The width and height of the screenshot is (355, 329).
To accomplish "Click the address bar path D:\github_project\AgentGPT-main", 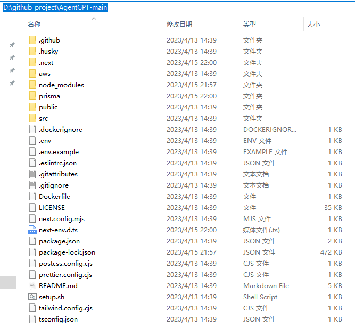I will tap(55, 7).
